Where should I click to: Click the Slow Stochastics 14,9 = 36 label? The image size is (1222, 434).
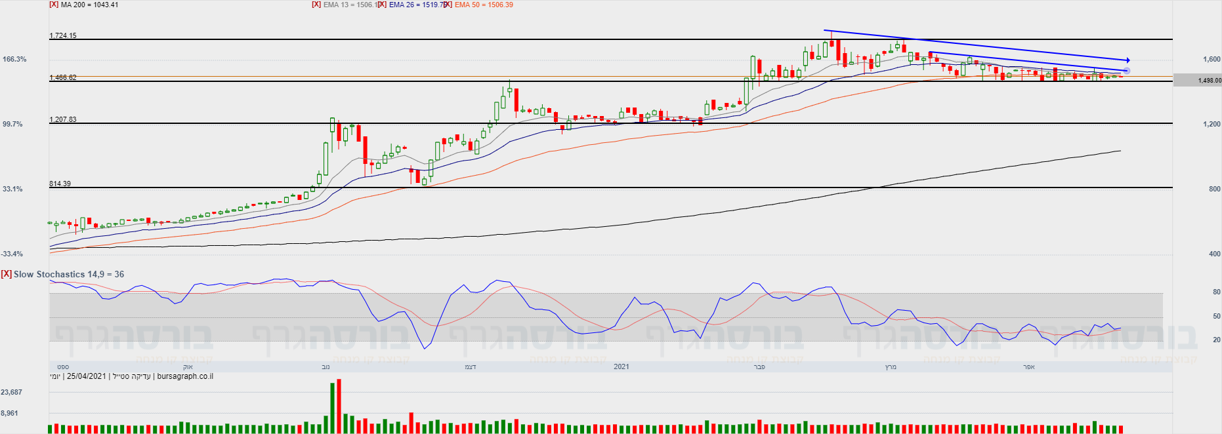coord(69,274)
